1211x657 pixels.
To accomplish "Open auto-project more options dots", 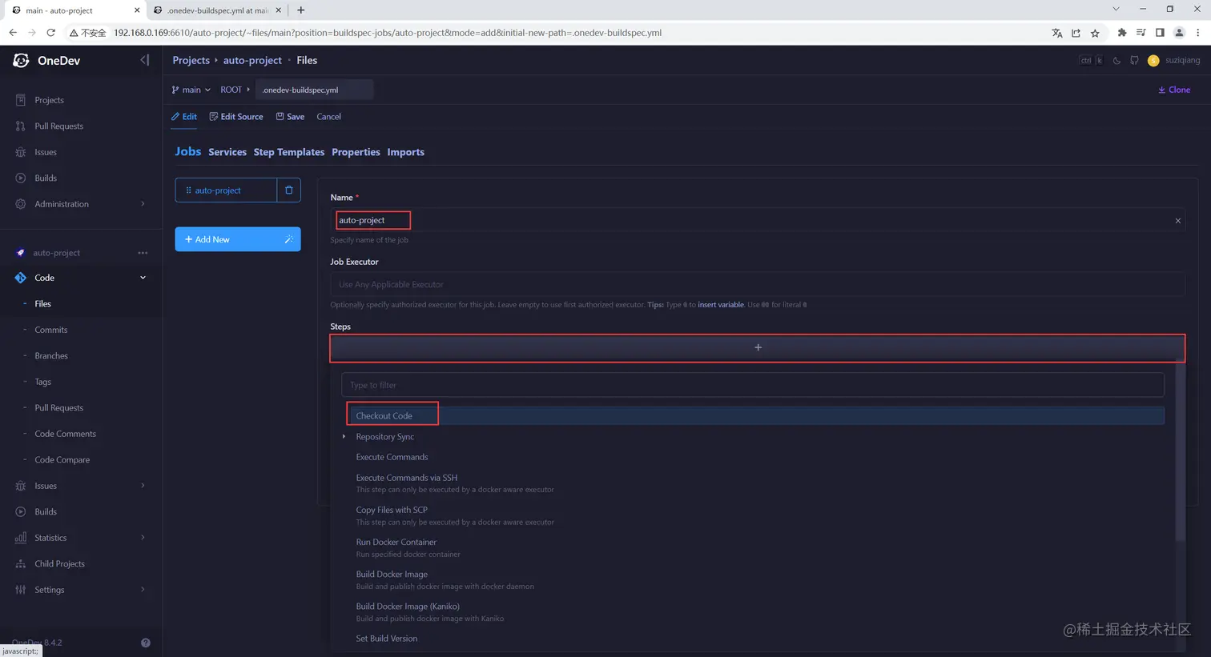I will [143, 253].
